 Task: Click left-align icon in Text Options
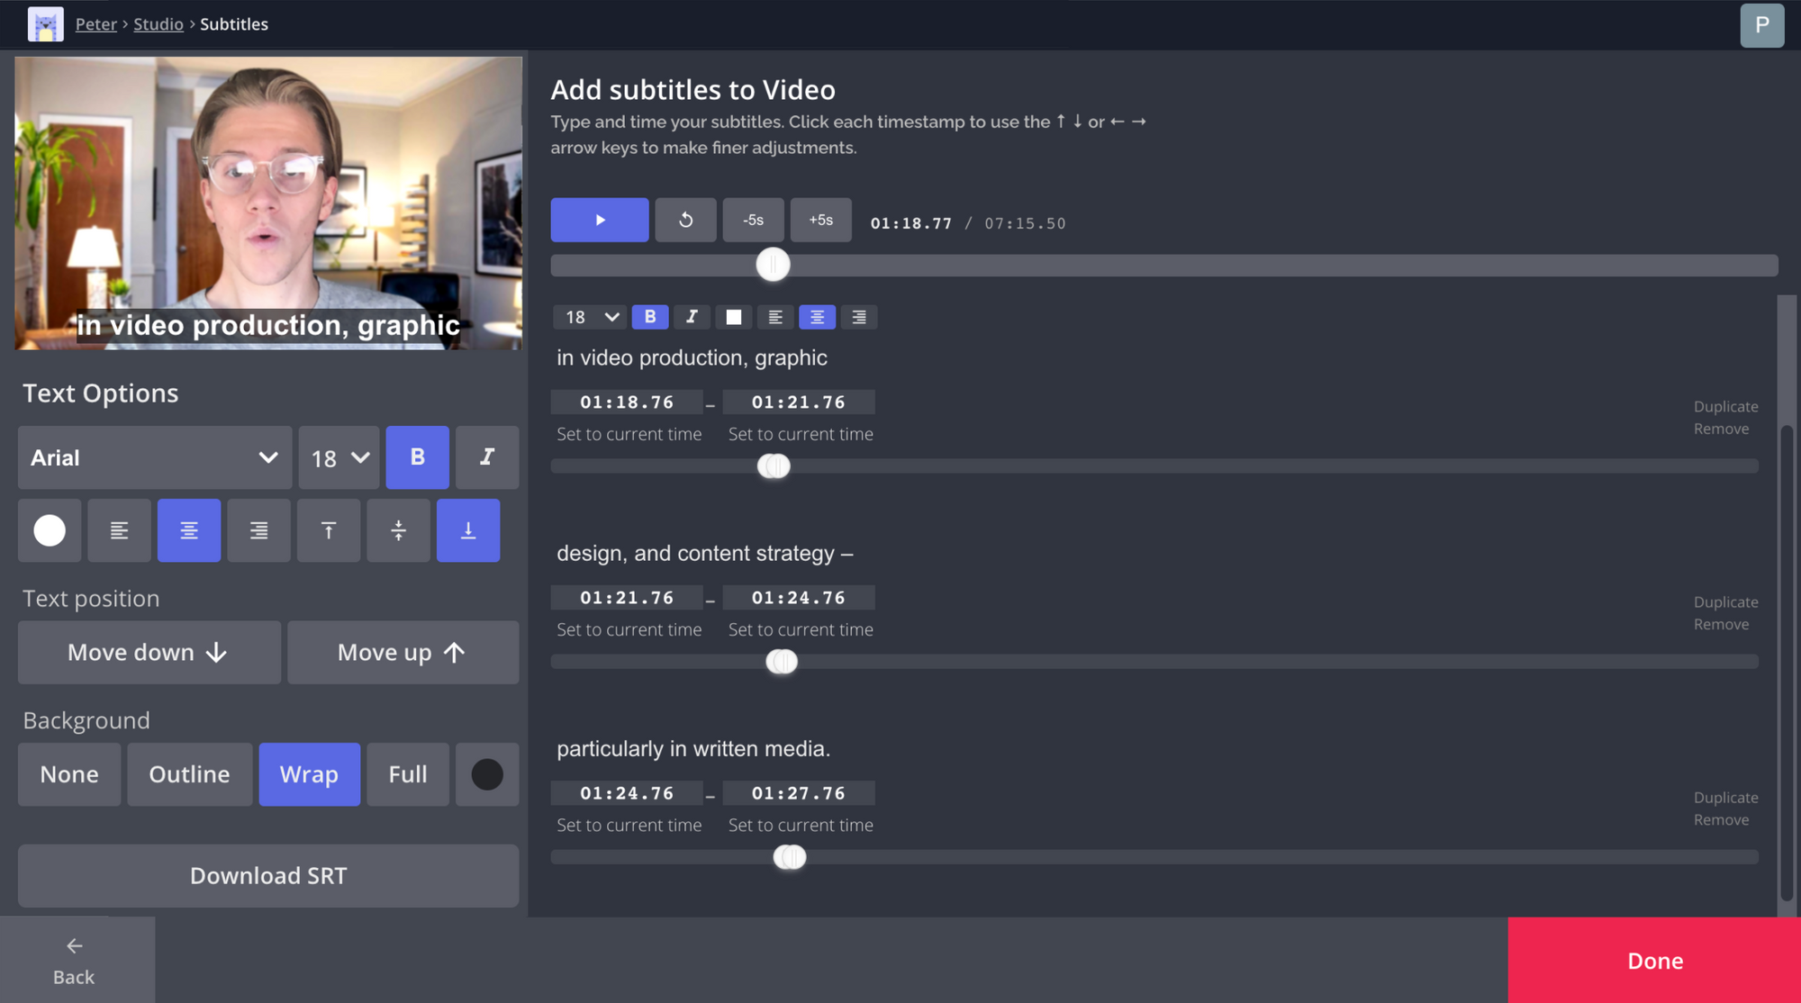pyautogui.click(x=119, y=530)
